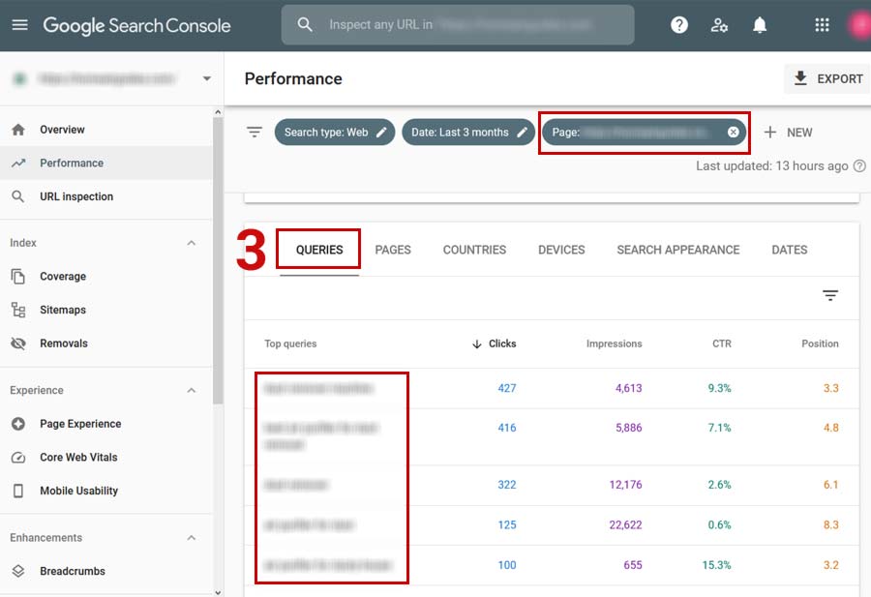Click the sidebar scrollbar thumb
Image resolution: width=871 pixels, height=597 pixels.
218,261
